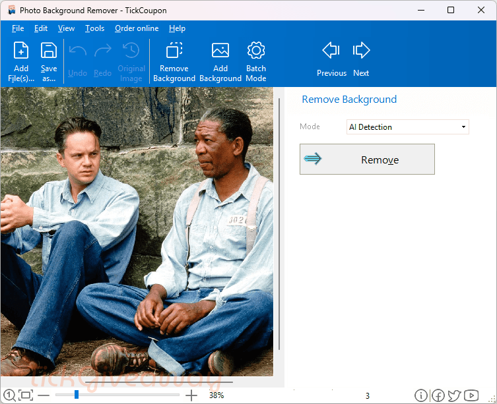Open the YouTube icon link
The height and width of the screenshot is (404, 497).
[471, 395]
